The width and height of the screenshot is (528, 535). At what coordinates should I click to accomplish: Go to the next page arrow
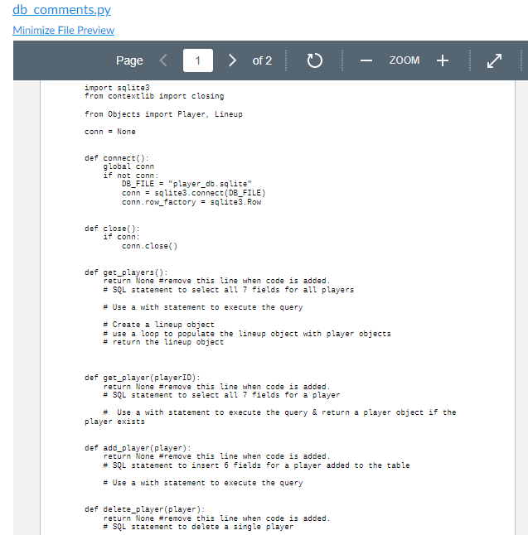232,60
